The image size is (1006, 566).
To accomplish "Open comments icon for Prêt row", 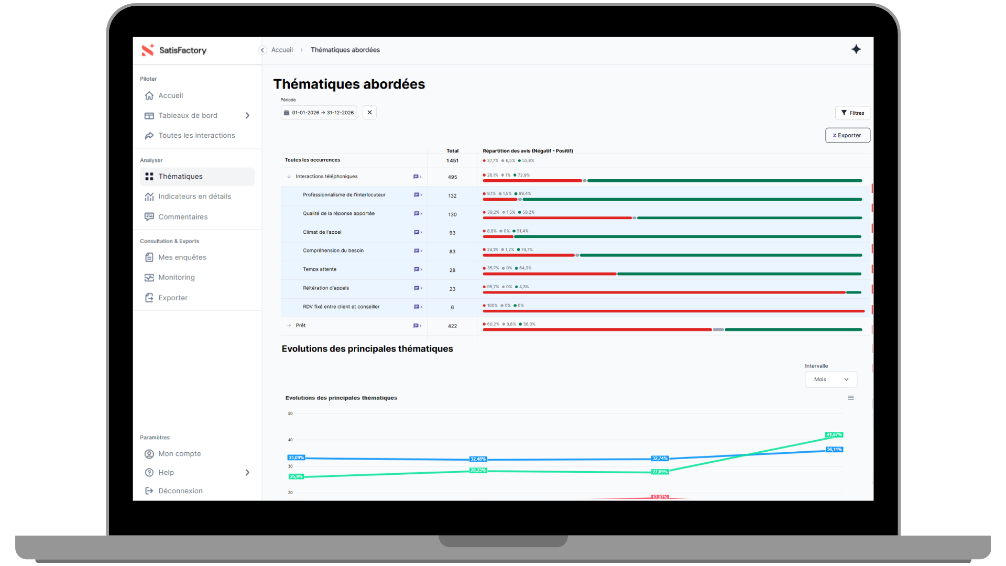I will coord(417,325).
